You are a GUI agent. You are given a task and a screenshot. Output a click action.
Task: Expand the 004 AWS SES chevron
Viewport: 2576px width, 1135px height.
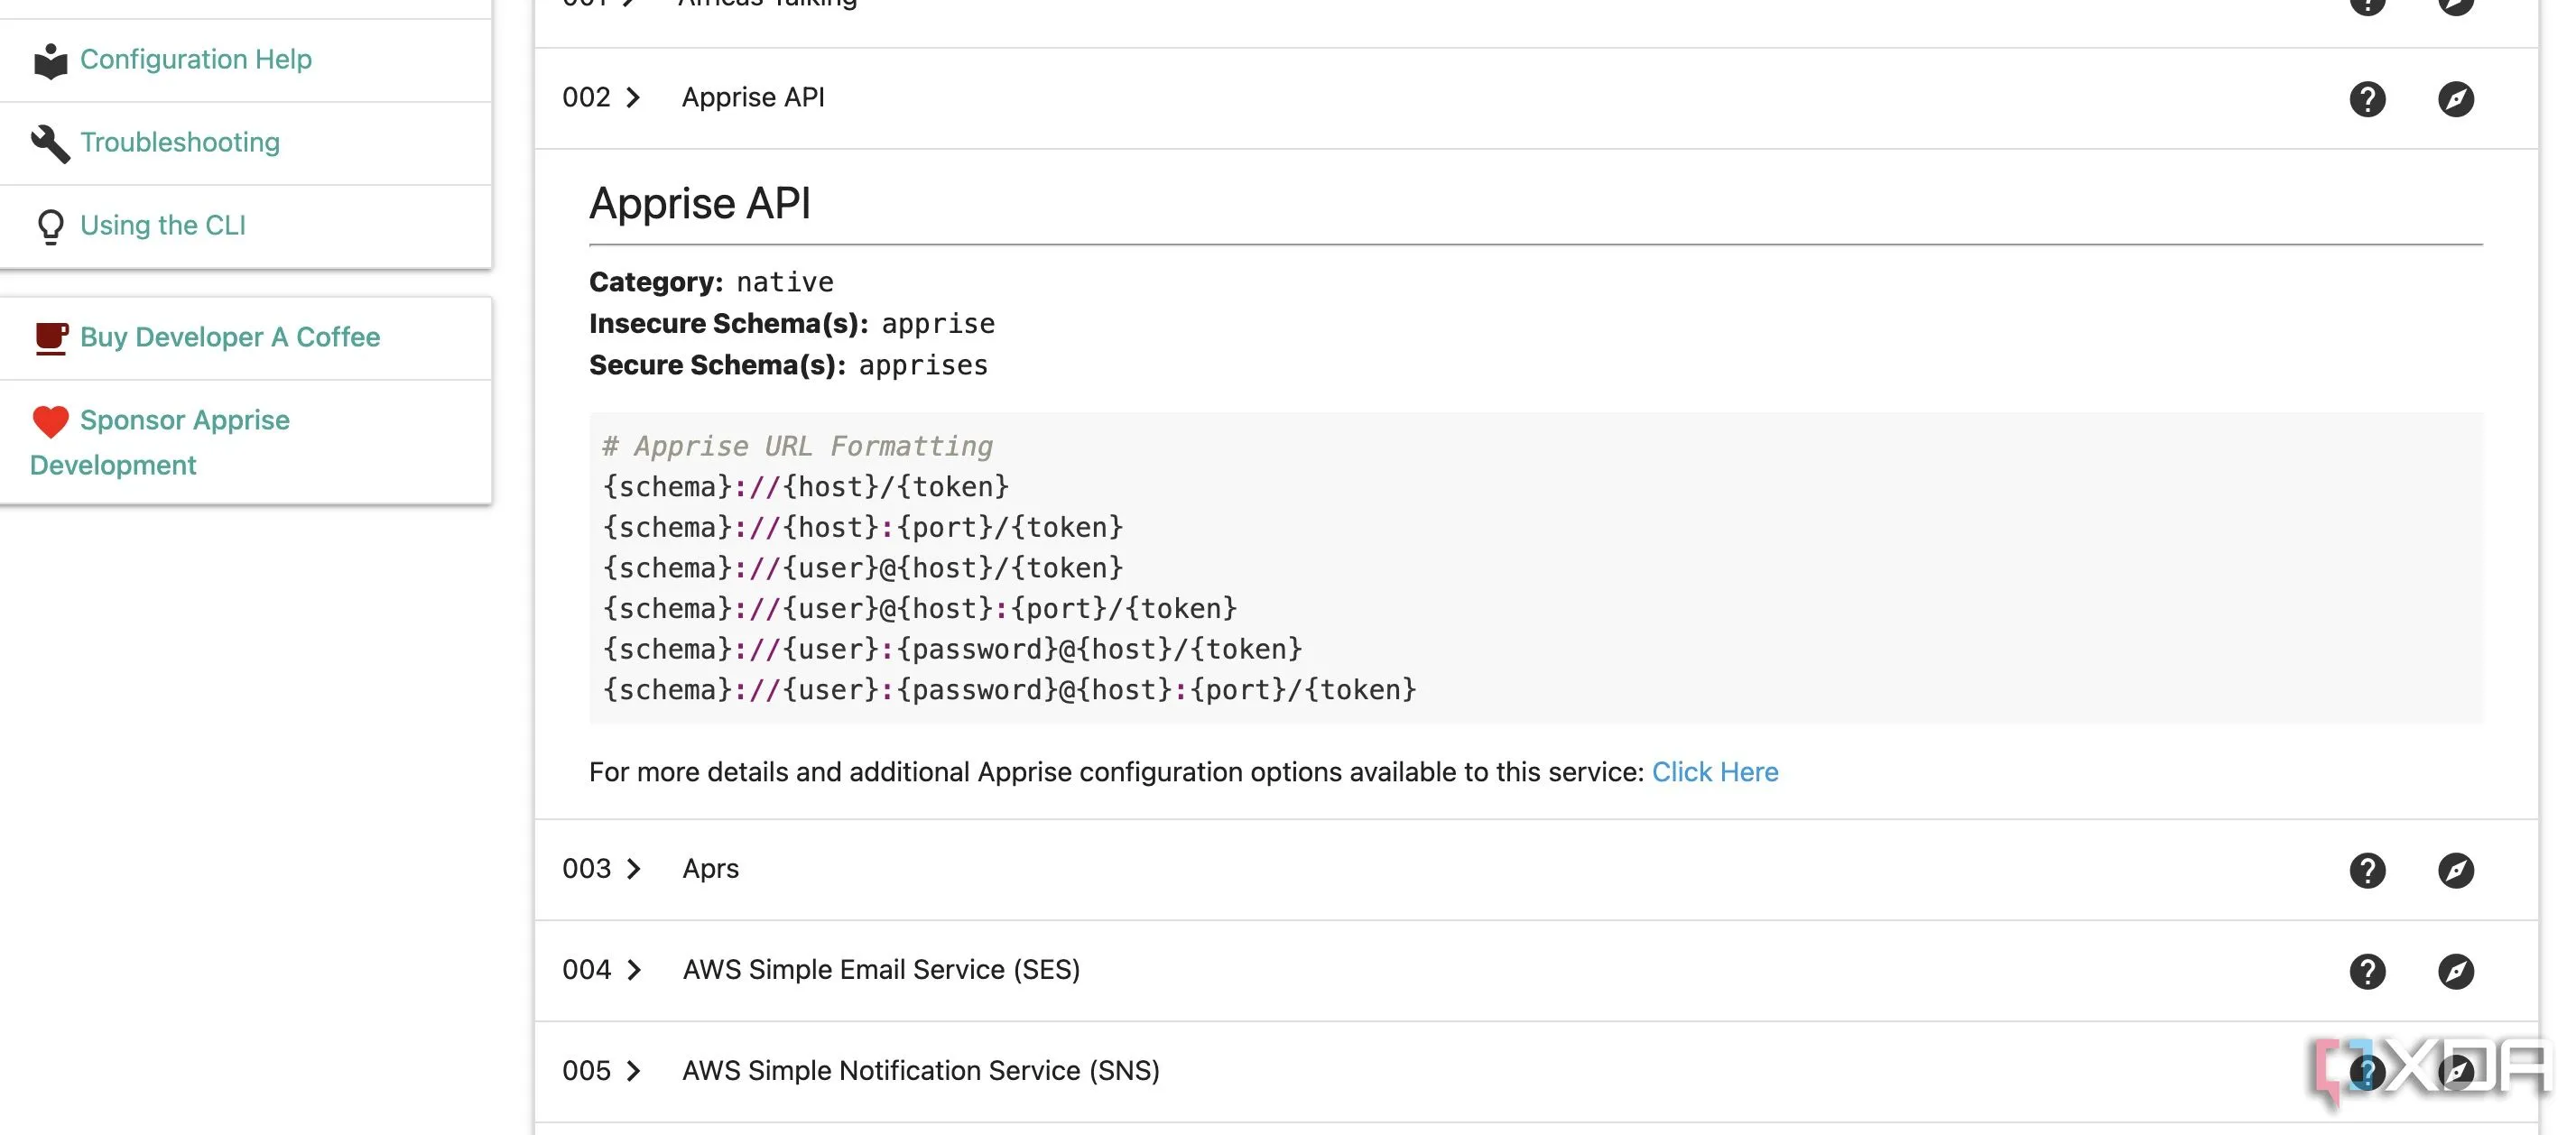coord(633,970)
